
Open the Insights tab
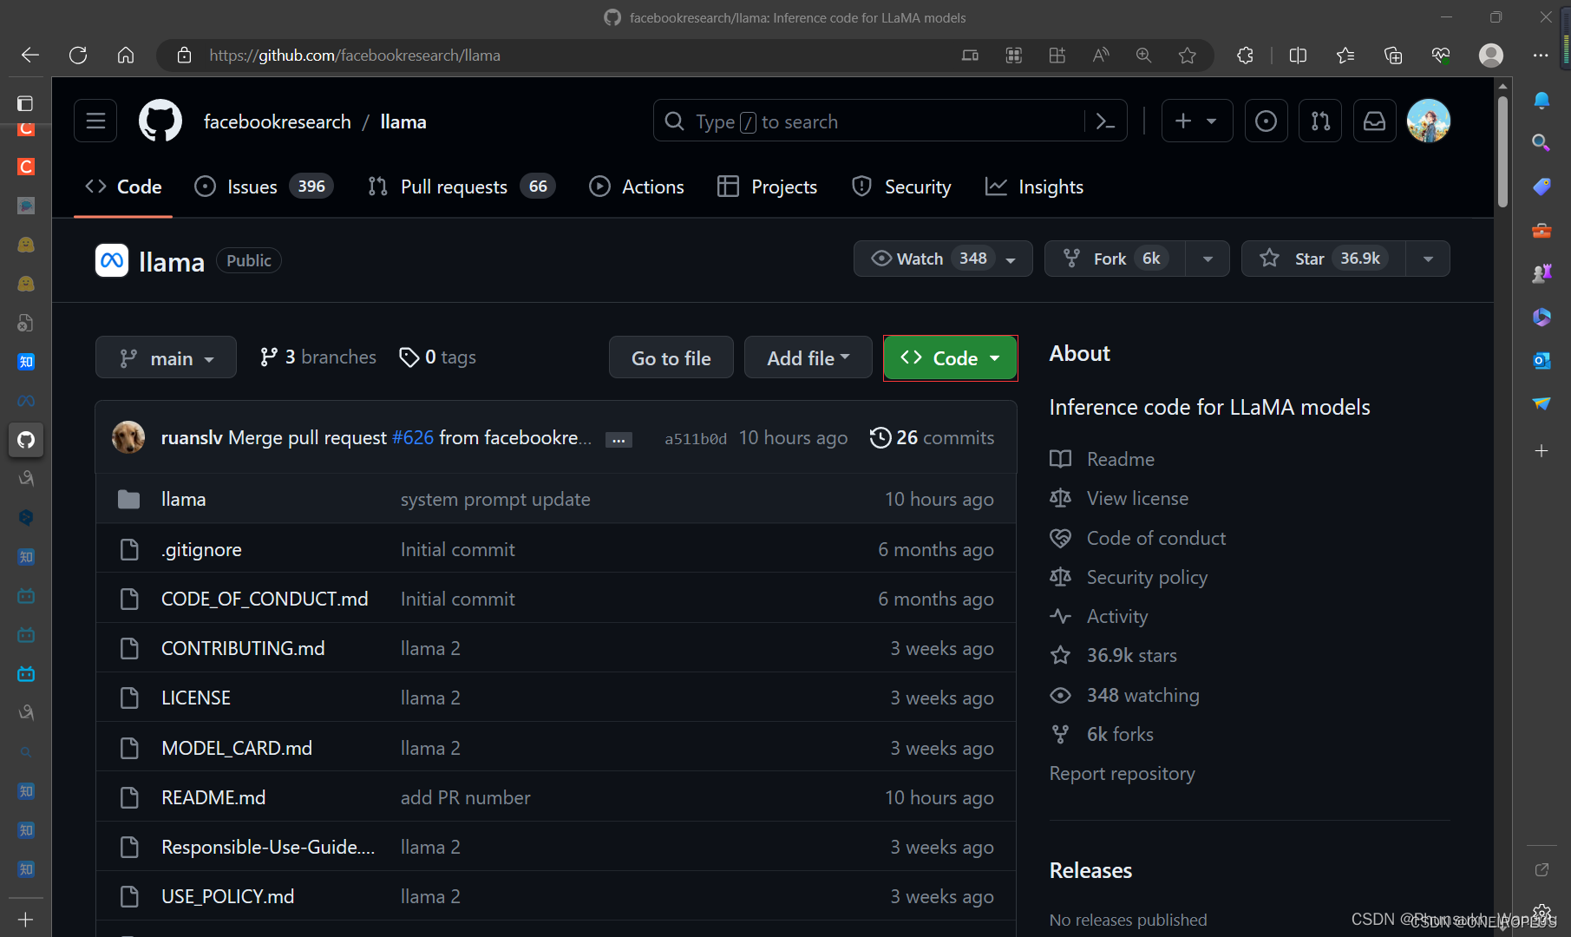coord(1034,187)
